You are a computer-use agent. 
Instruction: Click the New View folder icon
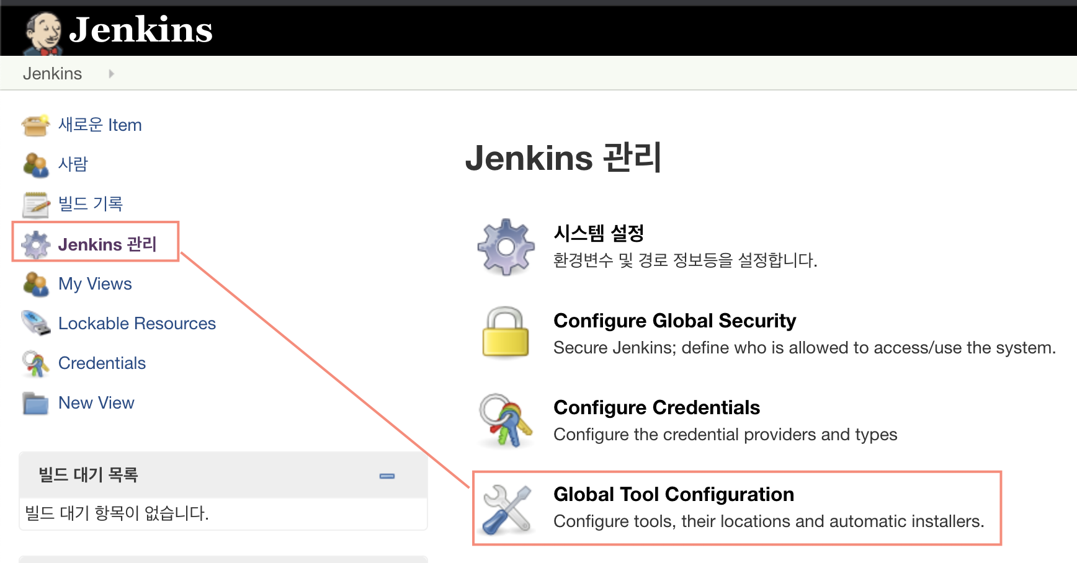pyautogui.click(x=35, y=403)
